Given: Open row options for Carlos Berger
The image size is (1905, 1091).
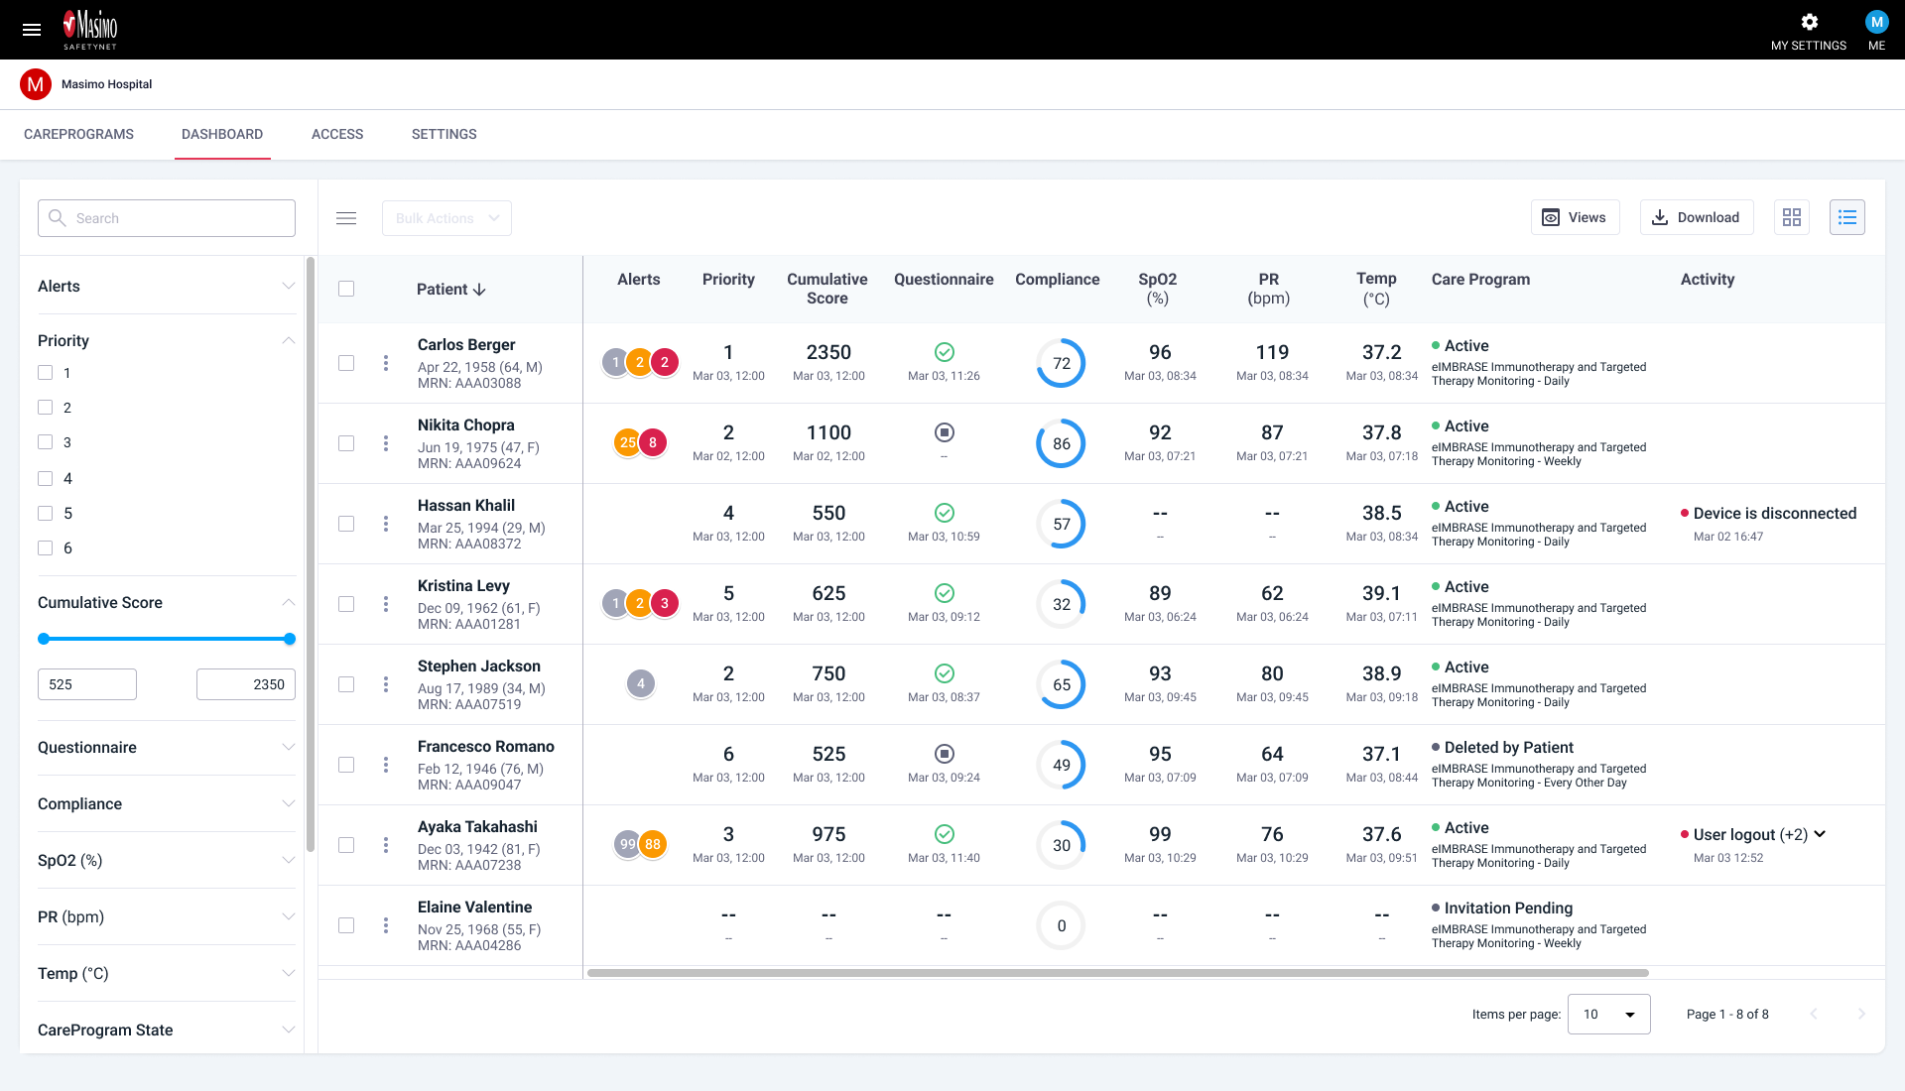Looking at the screenshot, I should [x=386, y=363].
